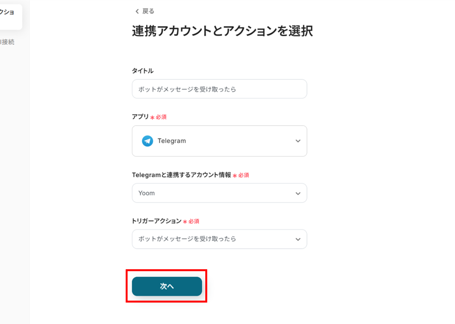Click the 接続 item in left sidebar
The width and height of the screenshot is (455, 324).
click(x=7, y=42)
